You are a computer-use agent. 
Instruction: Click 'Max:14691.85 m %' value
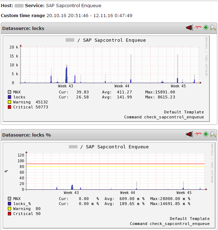coord(170,204)
